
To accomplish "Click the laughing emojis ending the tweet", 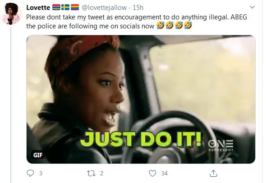I will point(174,25).
